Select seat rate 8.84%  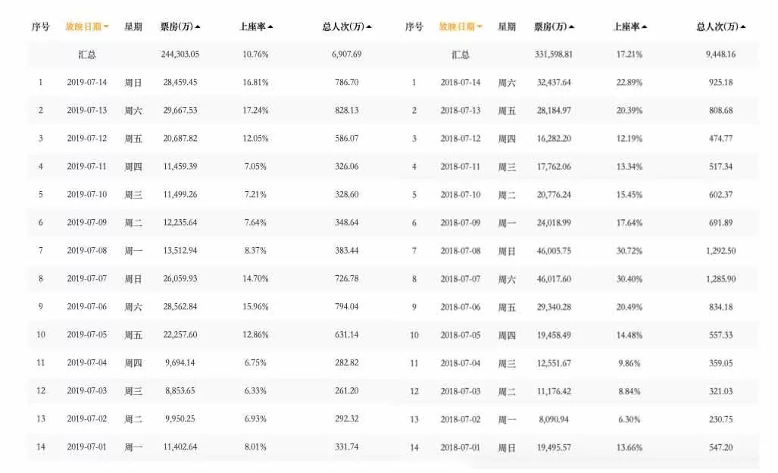pos(630,391)
